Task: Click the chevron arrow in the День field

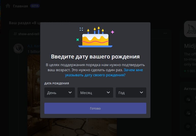Action: point(70,93)
